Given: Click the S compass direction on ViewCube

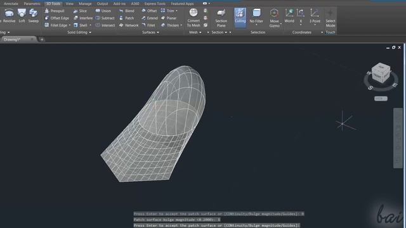Looking at the screenshot, I should [370, 88].
